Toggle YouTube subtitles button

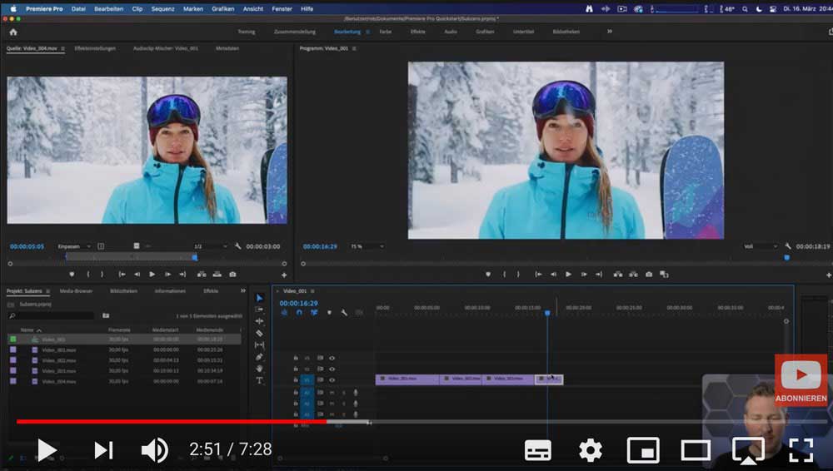537,450
